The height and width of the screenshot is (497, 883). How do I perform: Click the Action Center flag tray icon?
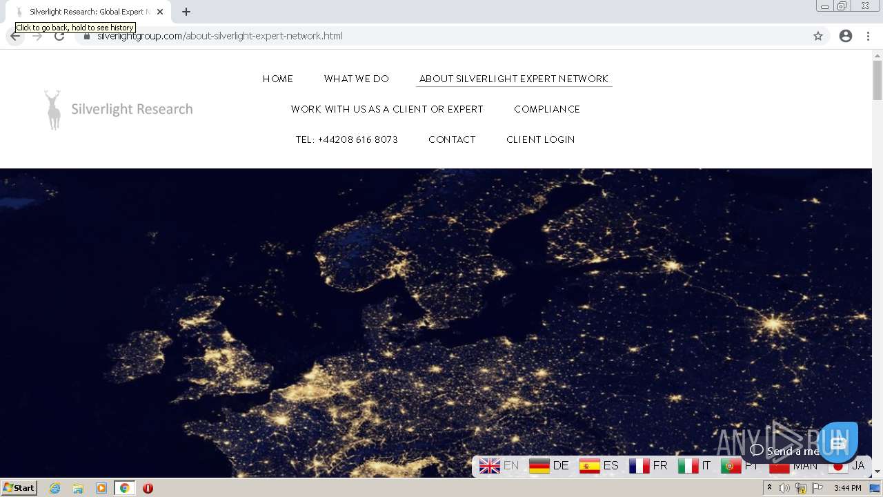coord(817,488)
